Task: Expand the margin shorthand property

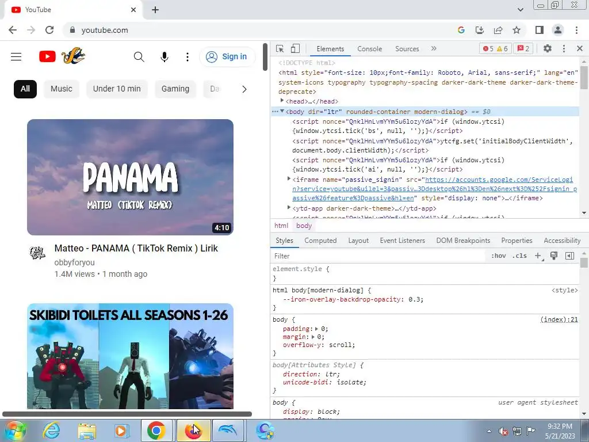Action: coord(313,337)
